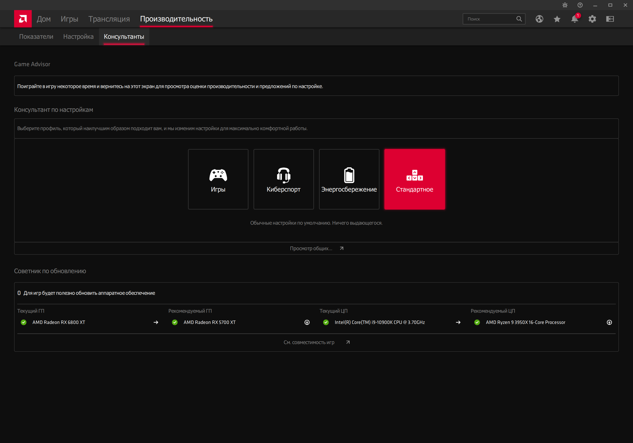The image size is (633, 443).
Task: Select the Энергосбережение profile tile
Action: point(349,179)
